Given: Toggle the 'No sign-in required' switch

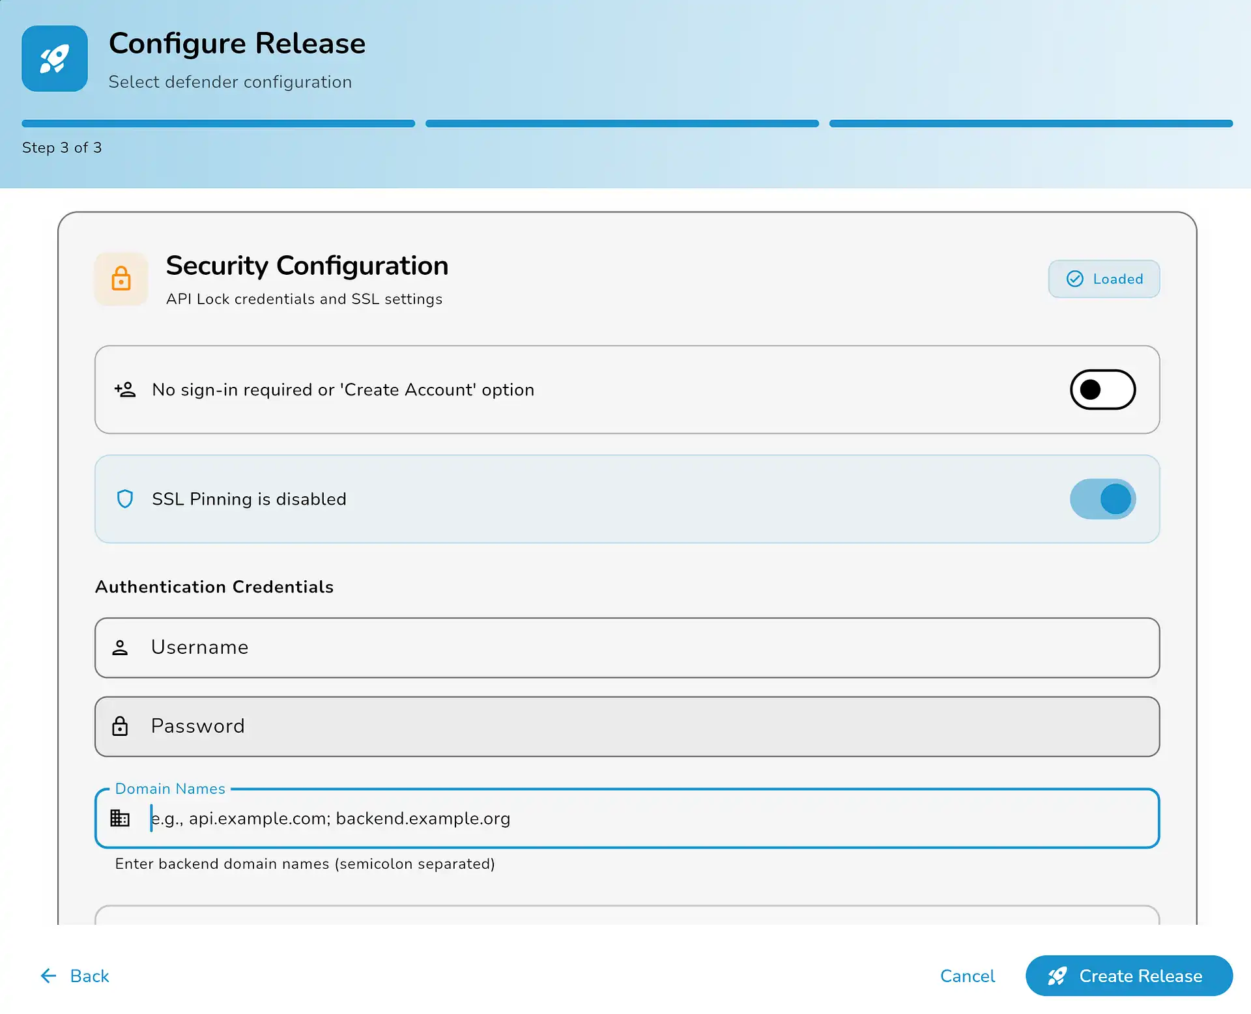Looking at the screenshot, I should coord(1102,389).
